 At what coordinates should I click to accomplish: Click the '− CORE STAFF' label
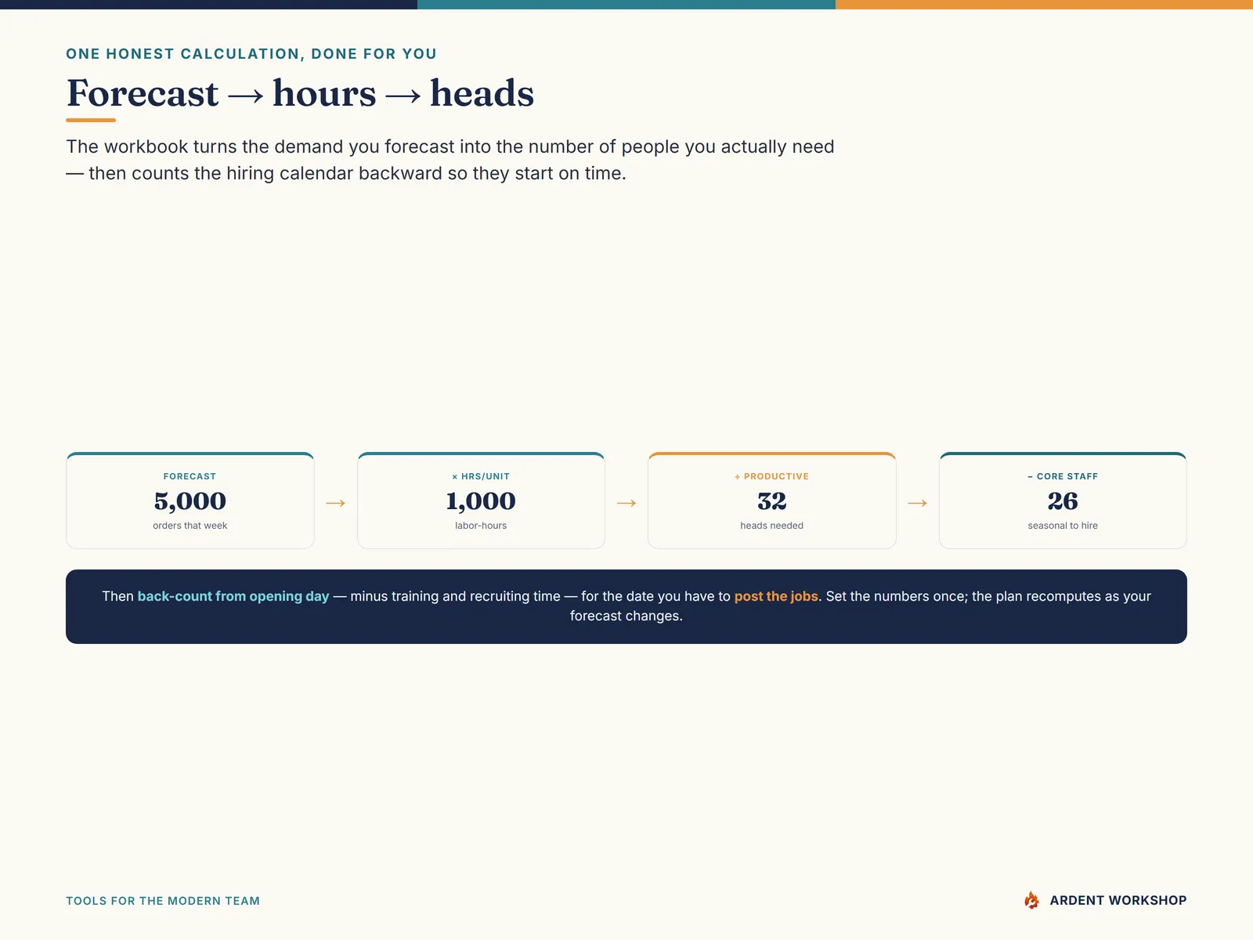[1063, 476]
